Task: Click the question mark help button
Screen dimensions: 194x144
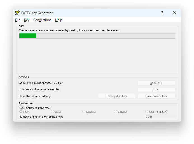Action: [162, 13]
